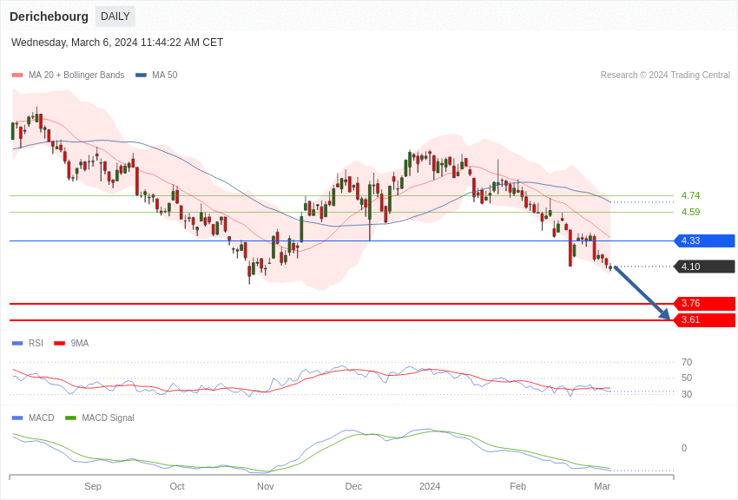Click the green 4.59 resistance label

690,212
